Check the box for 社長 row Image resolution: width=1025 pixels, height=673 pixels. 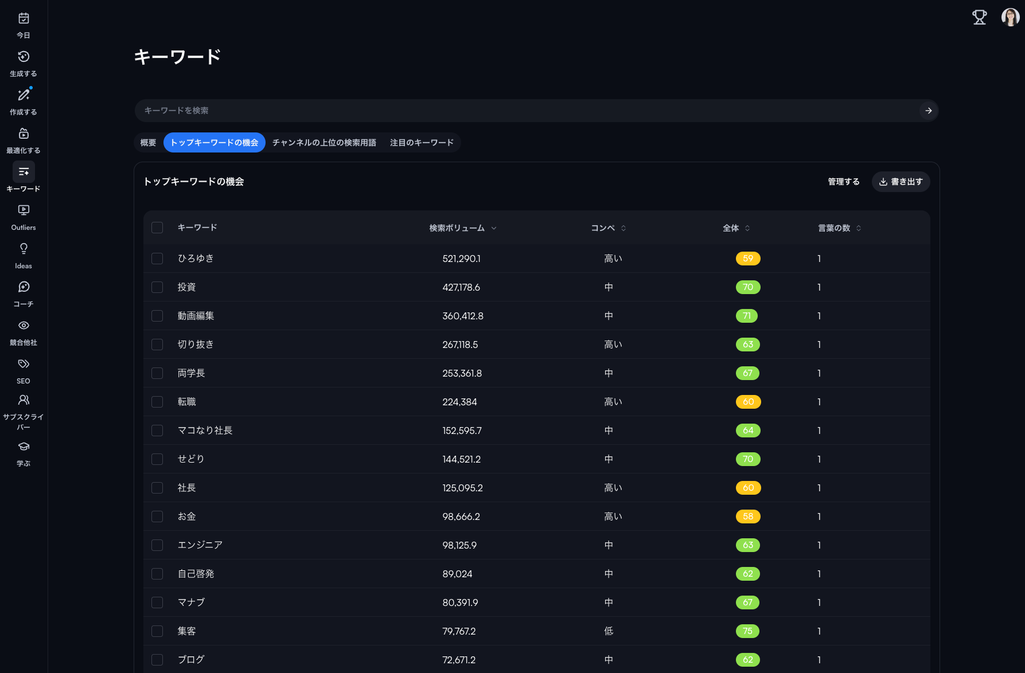pos(157,488)
